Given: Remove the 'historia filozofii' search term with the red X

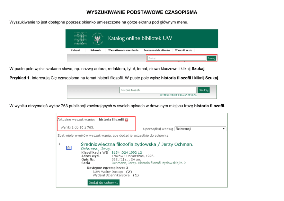Looking at the screenshot, I should 127,120.
